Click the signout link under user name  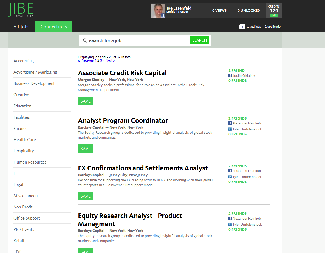tap(183, 12)
